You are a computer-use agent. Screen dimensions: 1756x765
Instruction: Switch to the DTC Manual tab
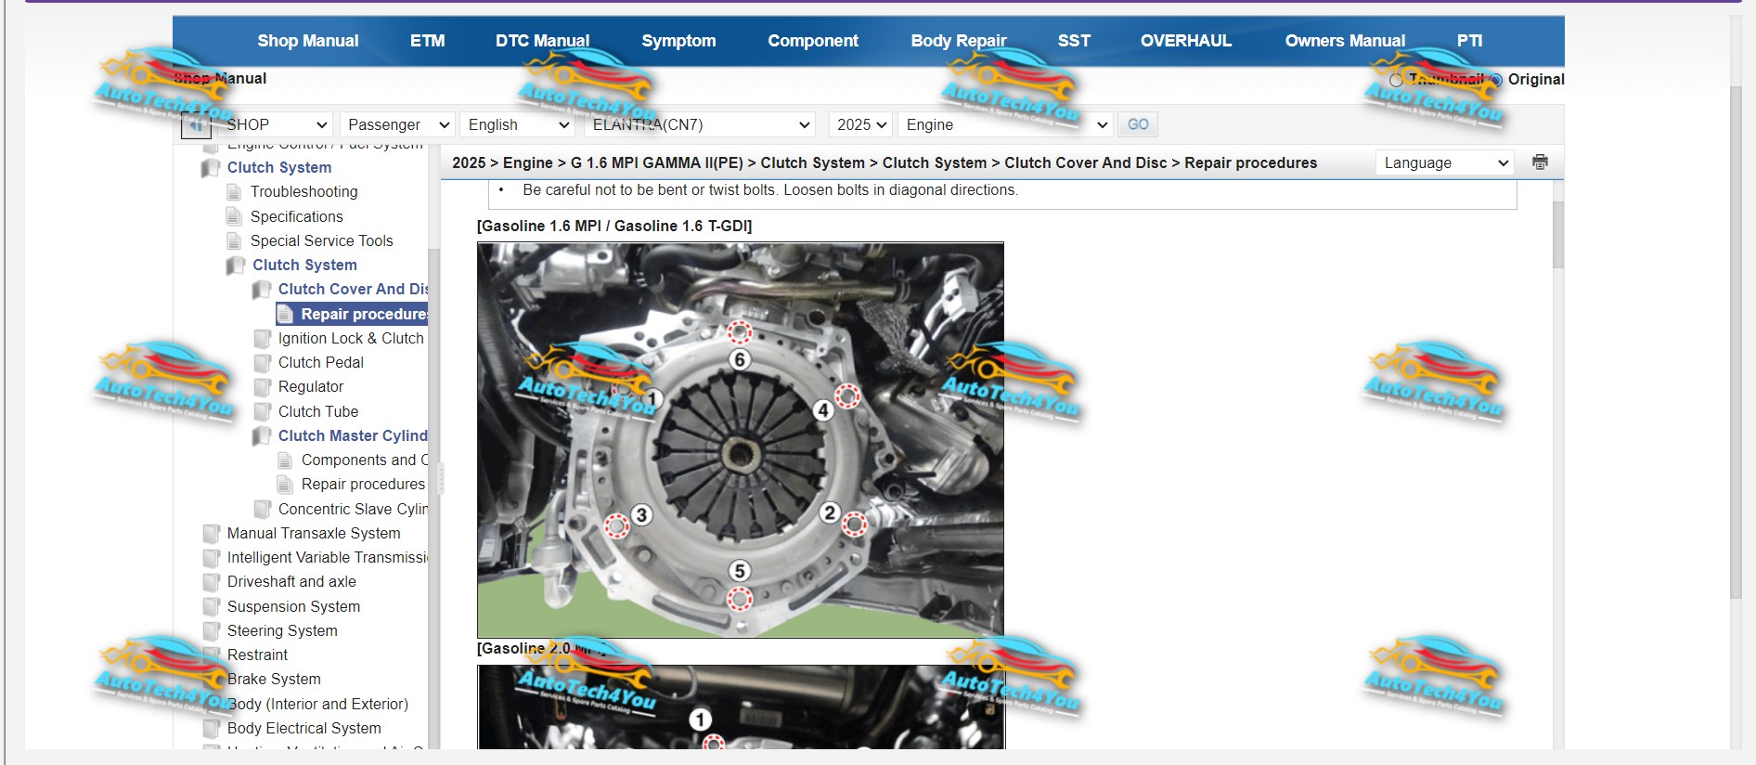[x=542, y=41]
